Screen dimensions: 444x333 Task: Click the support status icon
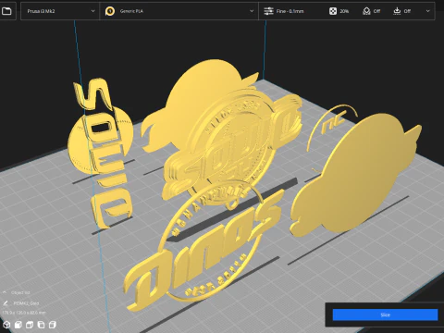click(366, 11)
